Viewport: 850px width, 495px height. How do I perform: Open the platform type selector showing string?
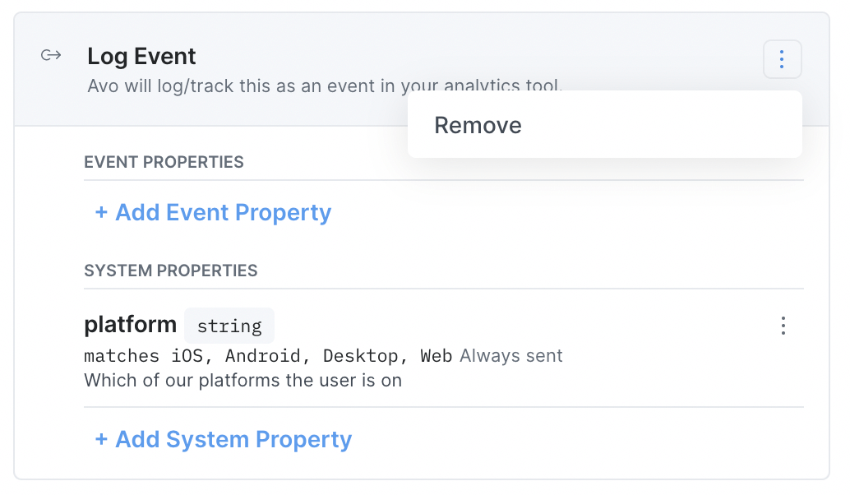[229, 326]
